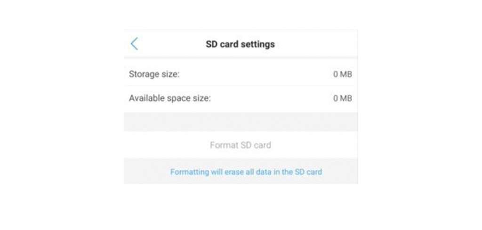Click the formatting erase-data warning text
Viewport: 482px width, 230px height.
pos(246,172)
